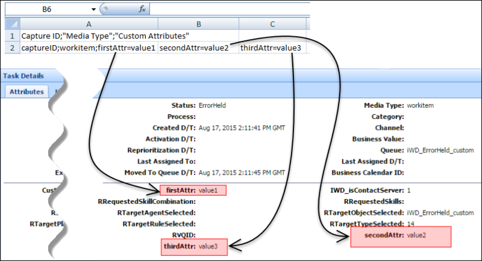The image size is (482, 261).
Task: Click the Activation D/T label
Action: point(171,140)
